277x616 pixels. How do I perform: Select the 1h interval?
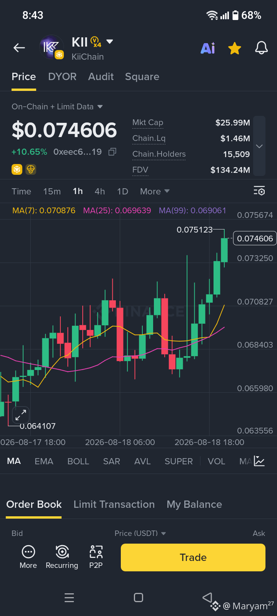click(x=78, y=191)
